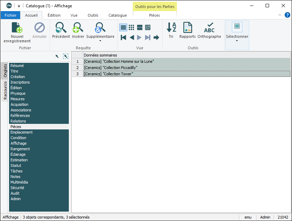
Task: Click the Tri sort icon
Action: pos(171,28)
